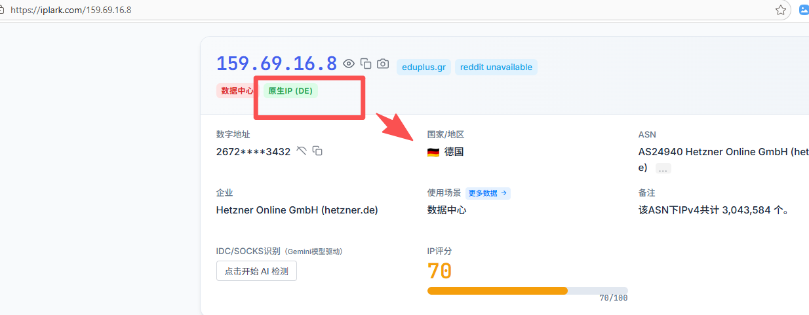The width and height of the screenshot is (809, 315).
Task: Click the reddit unavailable tag
Action: click(496, 67)
